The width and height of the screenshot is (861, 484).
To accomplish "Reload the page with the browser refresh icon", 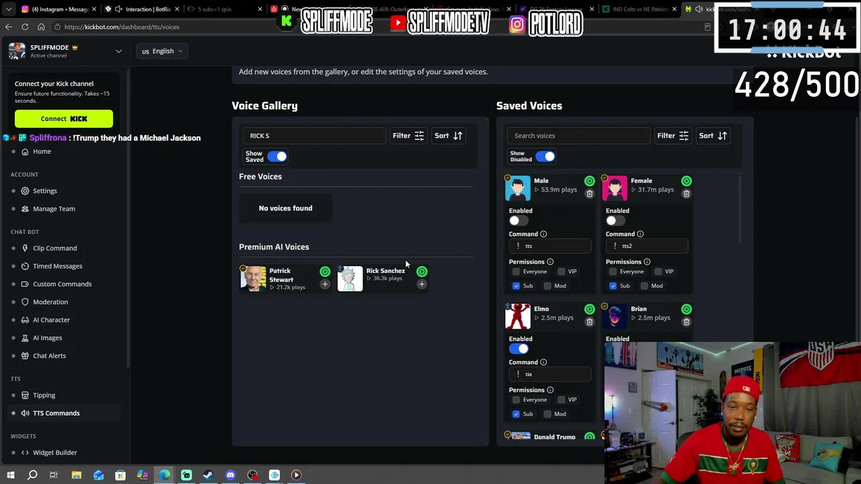I will pyautogui.click(x=25, y=27).
